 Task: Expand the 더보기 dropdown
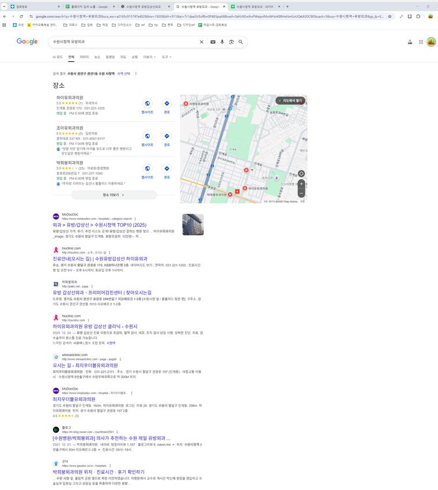pyautogui.click(x=149, y=57)
